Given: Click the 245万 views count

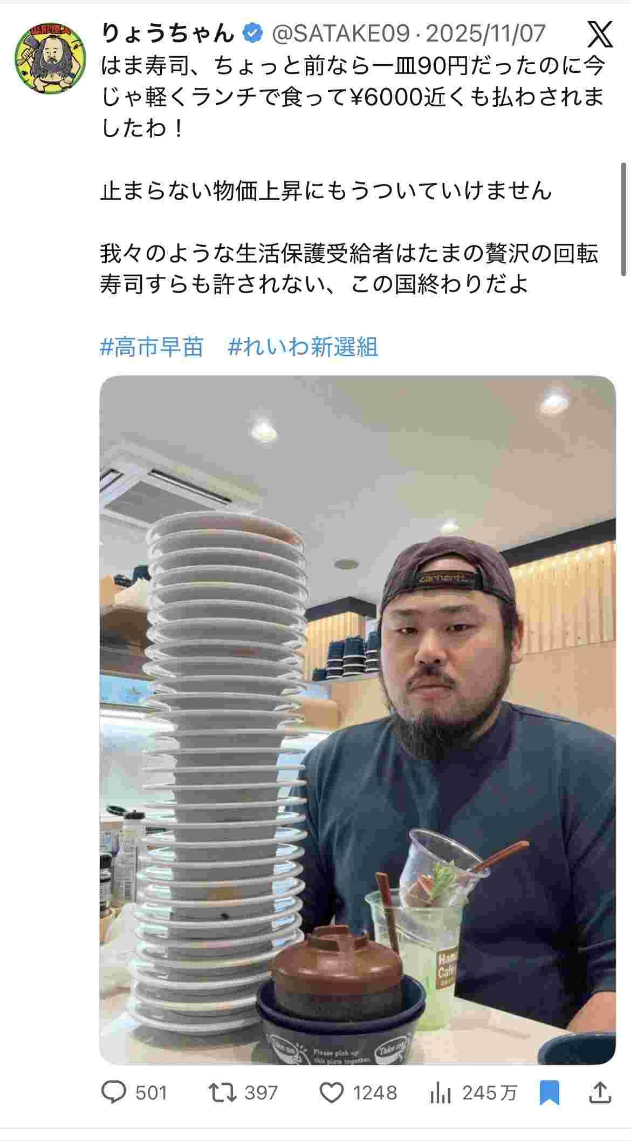Looking at the screenshot, I should click(x=490, y=1094).
